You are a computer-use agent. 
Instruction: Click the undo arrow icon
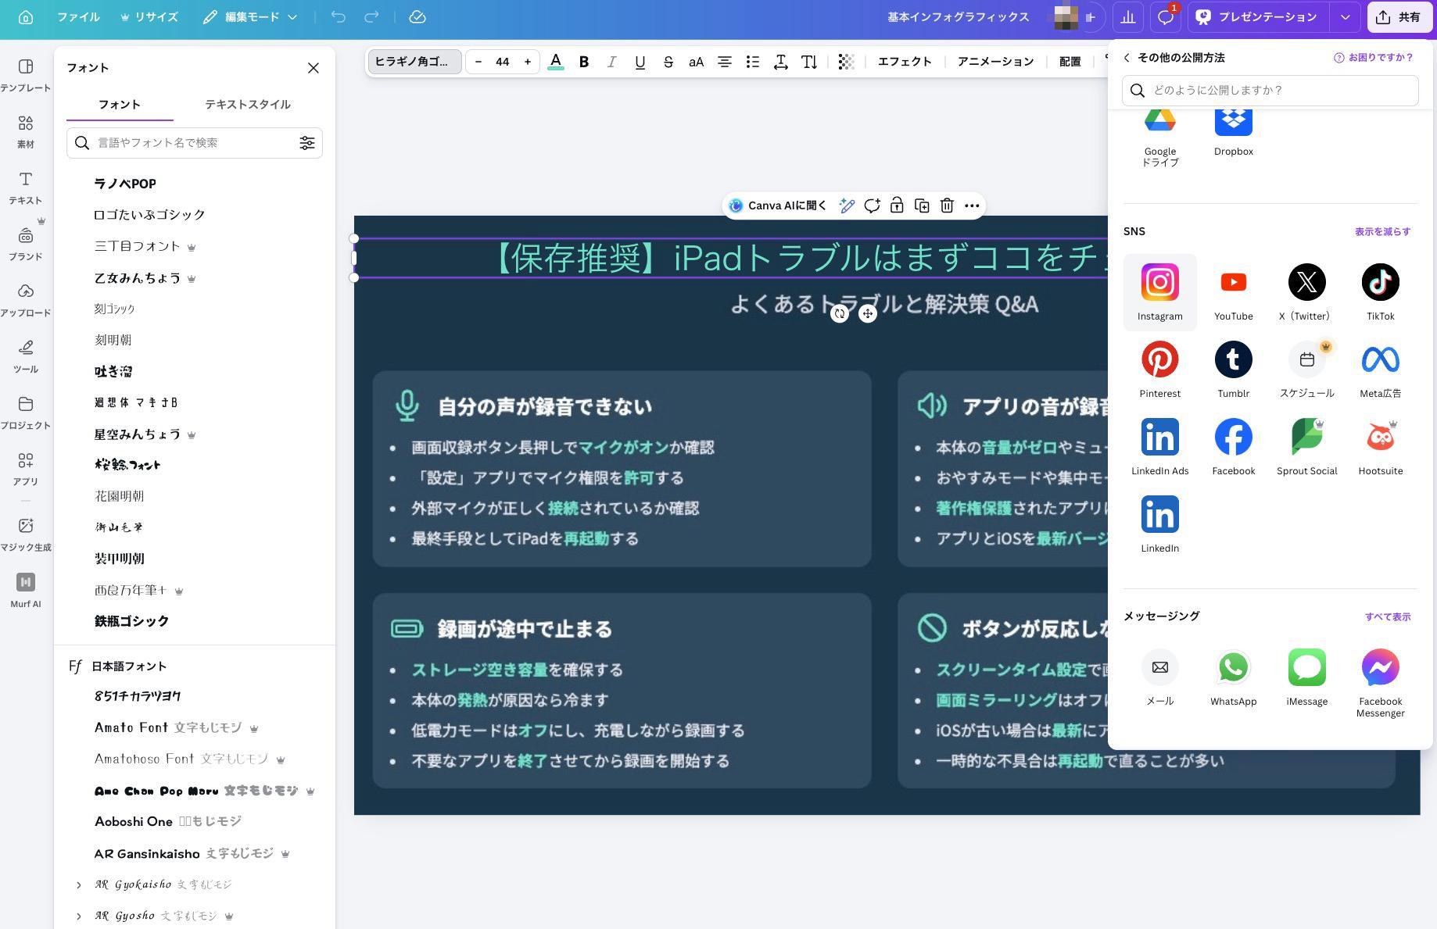click(x=338, y=16)
